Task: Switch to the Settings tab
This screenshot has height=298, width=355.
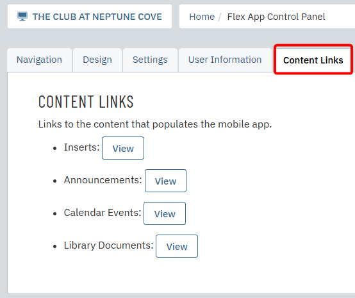Action: (150, 60)
